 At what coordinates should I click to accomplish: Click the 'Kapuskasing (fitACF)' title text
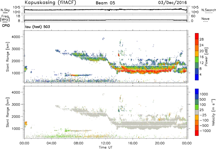[50, 3]
